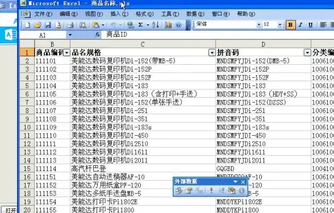
Task: Click the Excel icon in the title bar
Action: click(x=23, y=3)
